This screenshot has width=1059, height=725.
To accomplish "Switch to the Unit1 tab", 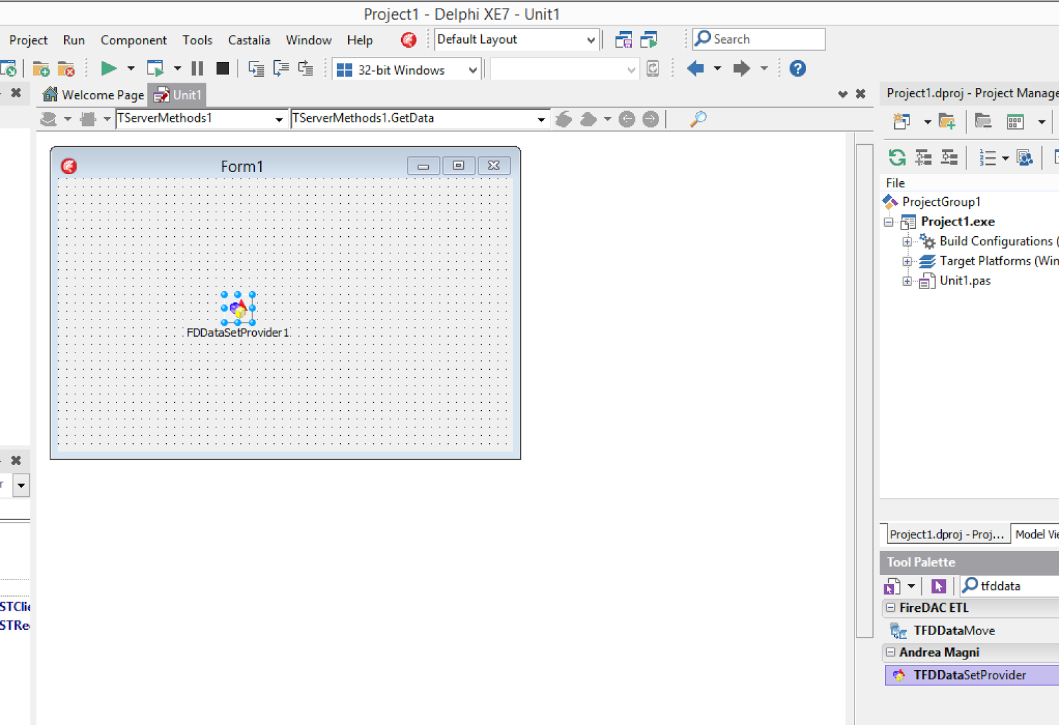I will pyautogui.click(x=177, y=95).
